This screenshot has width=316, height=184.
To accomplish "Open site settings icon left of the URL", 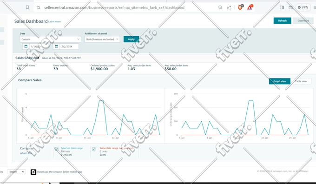I will coord(38,7).
